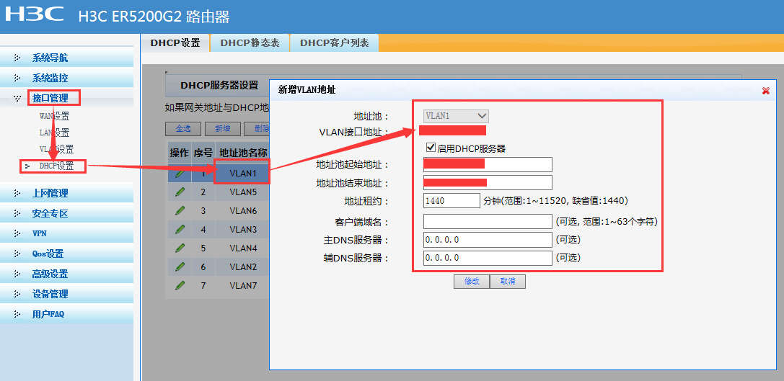Click the H3C logo
This screenshot has height=381, width=784.
pos(34,14)
